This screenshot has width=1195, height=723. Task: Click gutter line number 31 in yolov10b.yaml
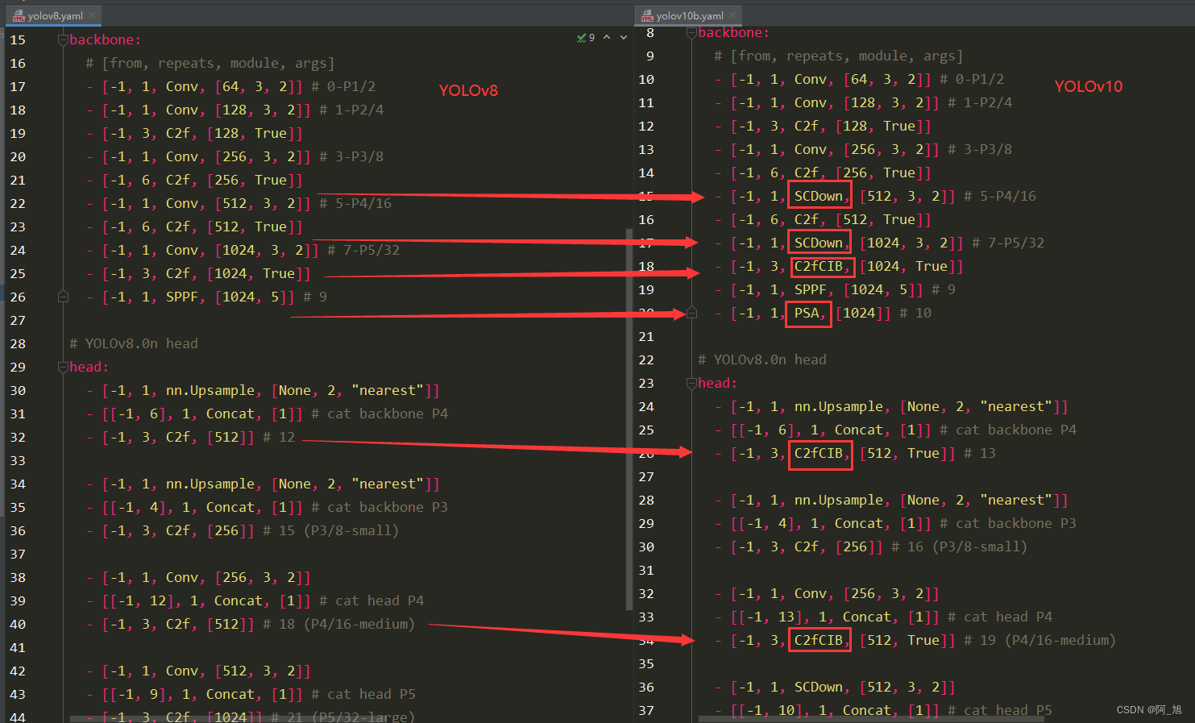[646, 570]
